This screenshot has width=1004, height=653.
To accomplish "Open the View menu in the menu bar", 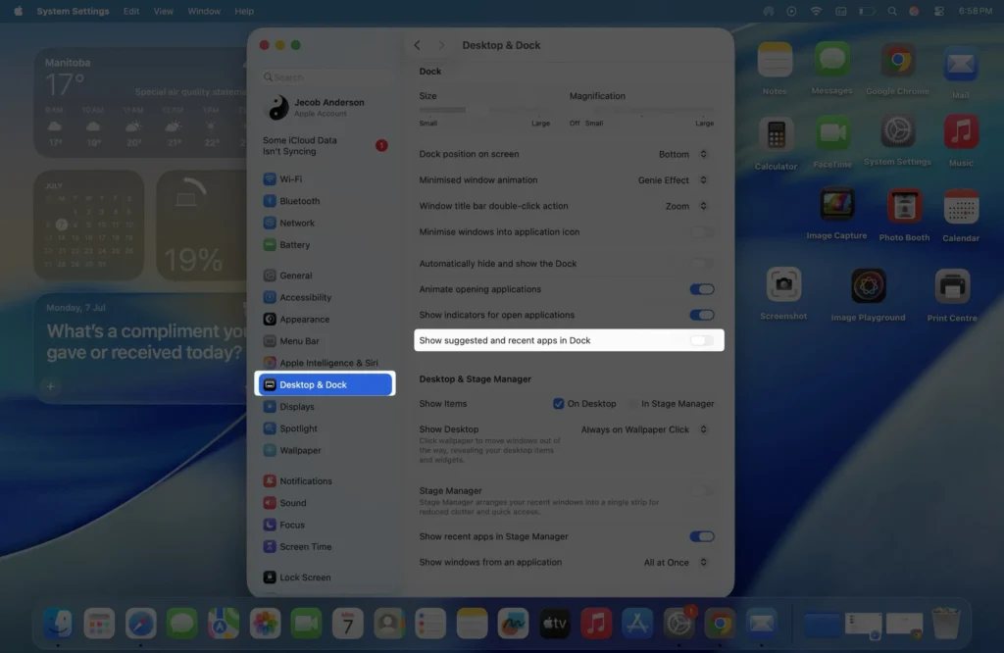I will (163, 11).
